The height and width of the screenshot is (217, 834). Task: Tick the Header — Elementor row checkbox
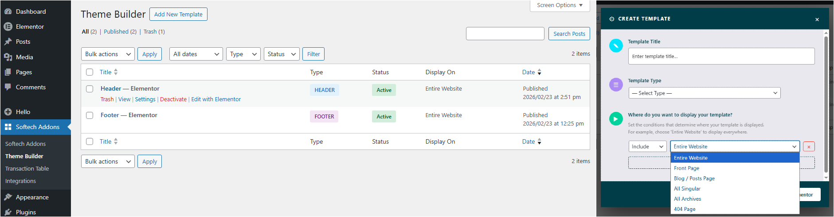[x=90, y=89]
